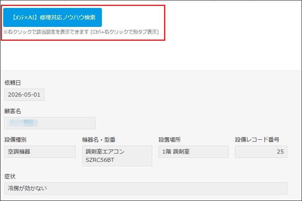Click the 設備レコード番号 field showing 25

click(261, 152)
